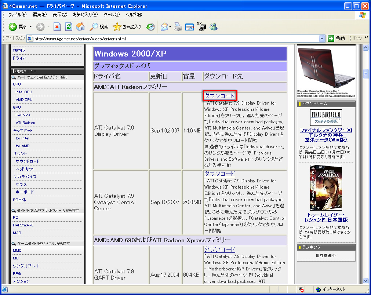Open the Edit (編集) menu

(x=40, y=15)
